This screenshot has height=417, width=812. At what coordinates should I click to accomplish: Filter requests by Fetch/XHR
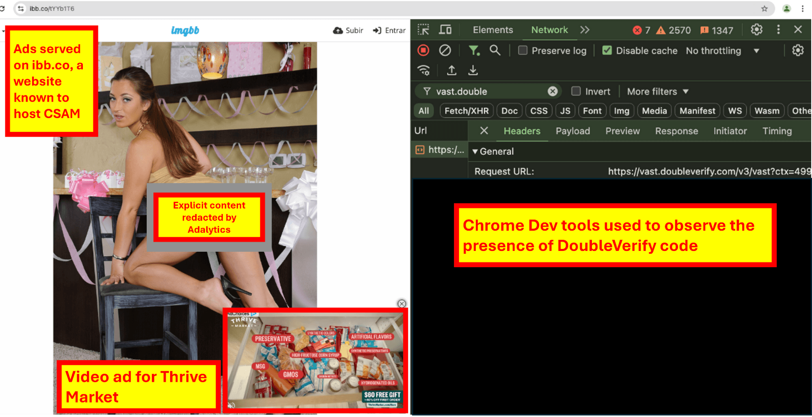point(466,111)
